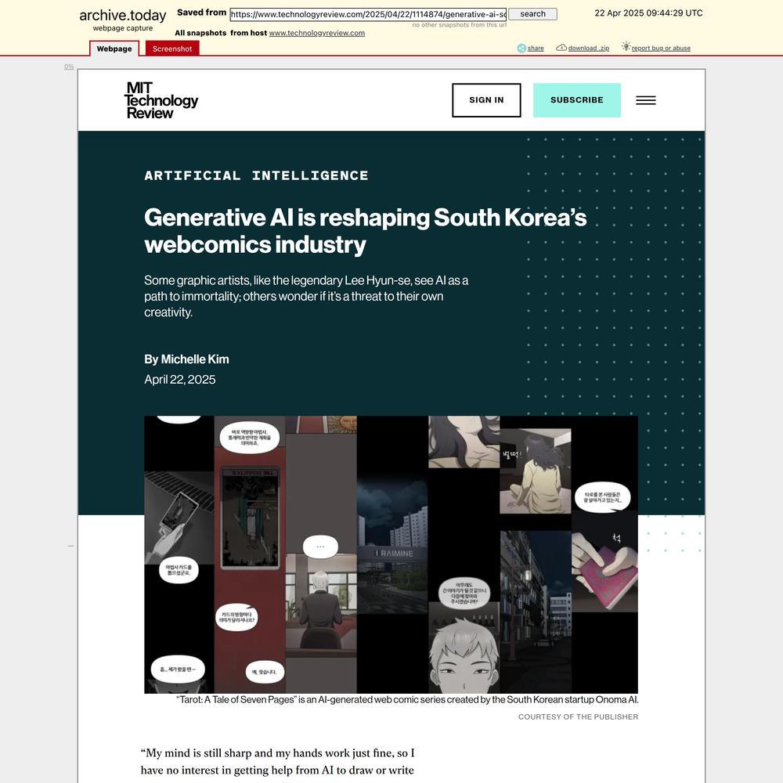Switch to the Screenshot tab
This screenshot has width=783, height=783.
[x=172, y=49]
